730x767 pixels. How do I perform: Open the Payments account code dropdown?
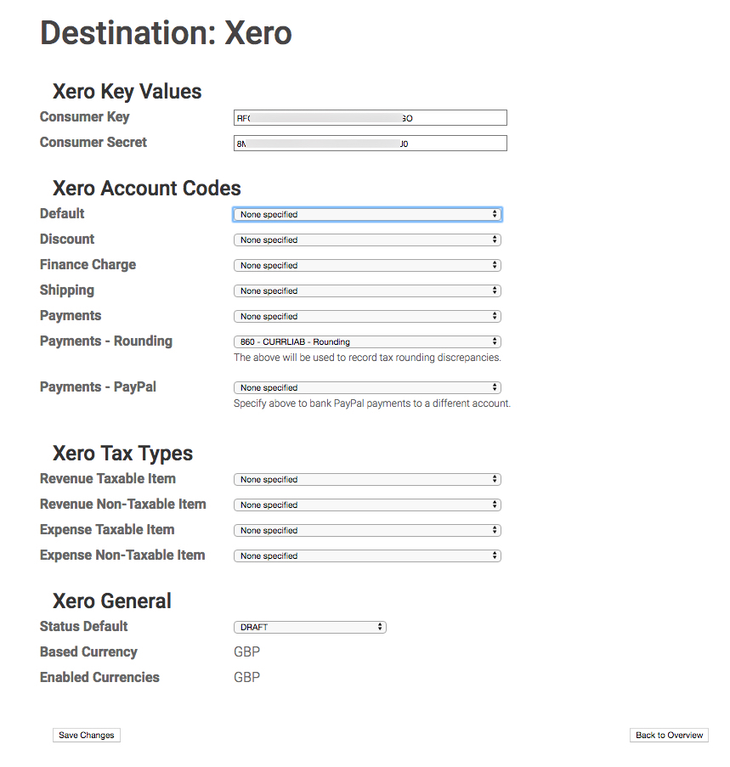tap(367, 316)
